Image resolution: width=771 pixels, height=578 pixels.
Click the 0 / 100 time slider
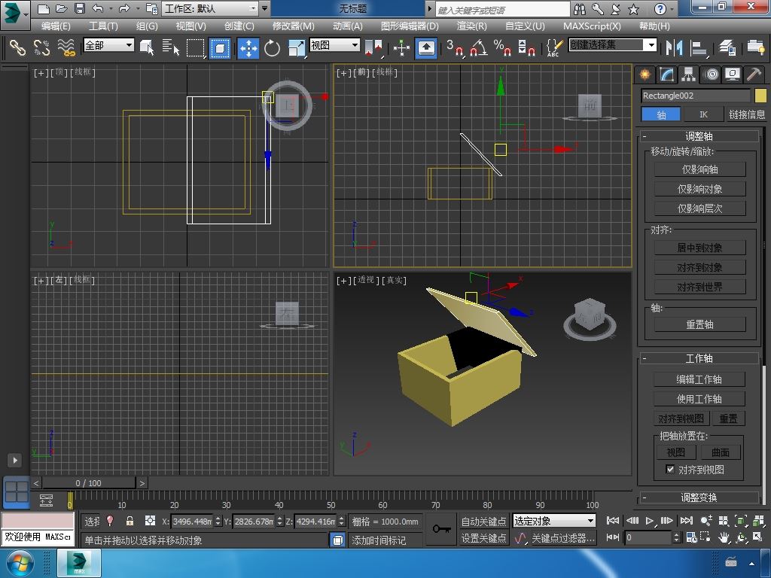[x=88, y=483]
